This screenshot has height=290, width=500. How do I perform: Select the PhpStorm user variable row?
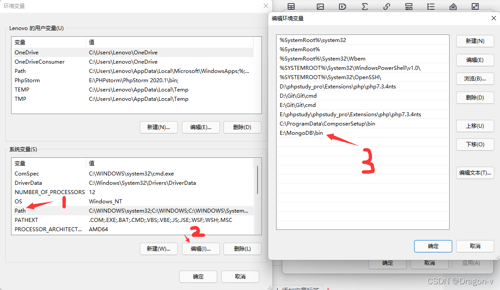click(132, 80)
